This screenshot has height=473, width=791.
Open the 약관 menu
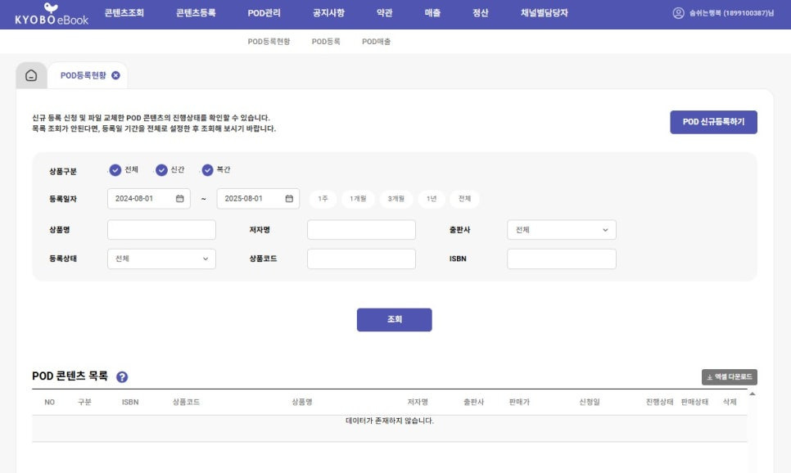pyautogui.click(x=384, y=13)
